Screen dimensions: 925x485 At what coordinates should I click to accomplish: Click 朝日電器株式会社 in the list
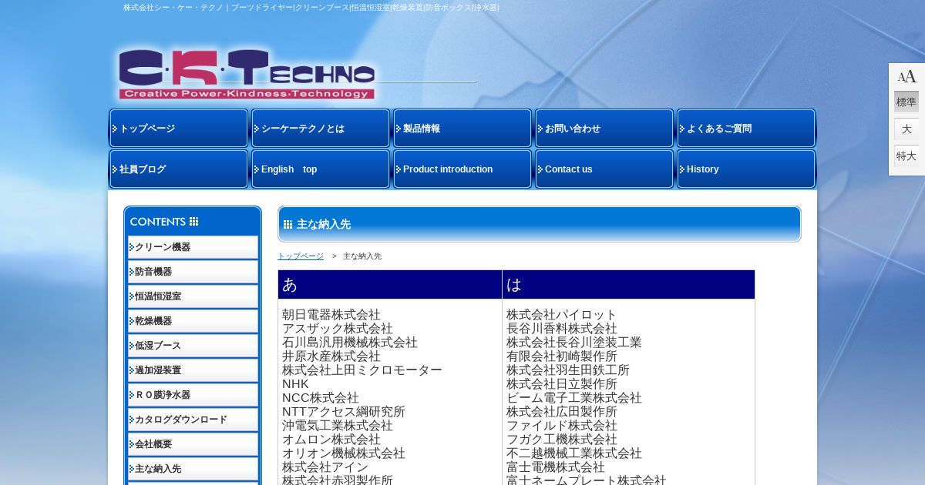pyautogui.click(x=331, y=315)
